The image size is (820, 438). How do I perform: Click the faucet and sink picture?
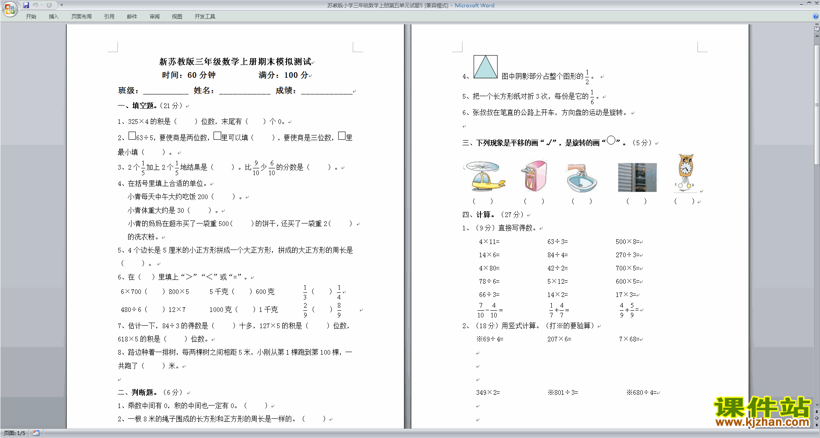(x=581, y=177)
